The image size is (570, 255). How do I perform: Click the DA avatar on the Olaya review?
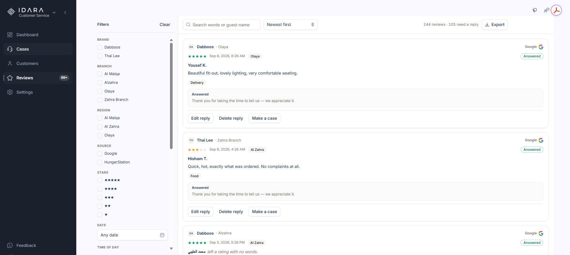tap(191, 47)
